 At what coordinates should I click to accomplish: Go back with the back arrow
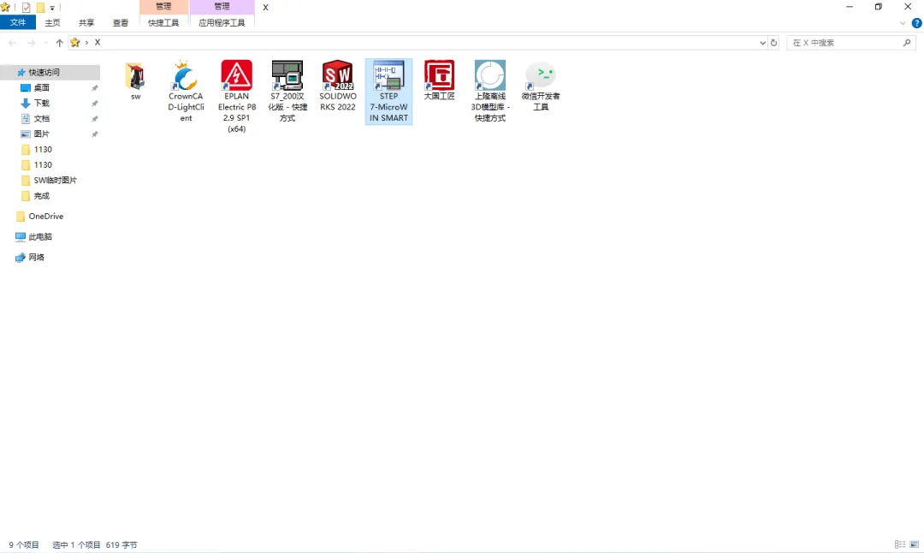[x=12, y=43]
